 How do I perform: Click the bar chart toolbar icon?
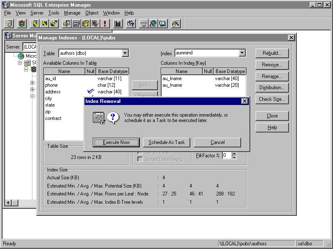tap(118, 24)
